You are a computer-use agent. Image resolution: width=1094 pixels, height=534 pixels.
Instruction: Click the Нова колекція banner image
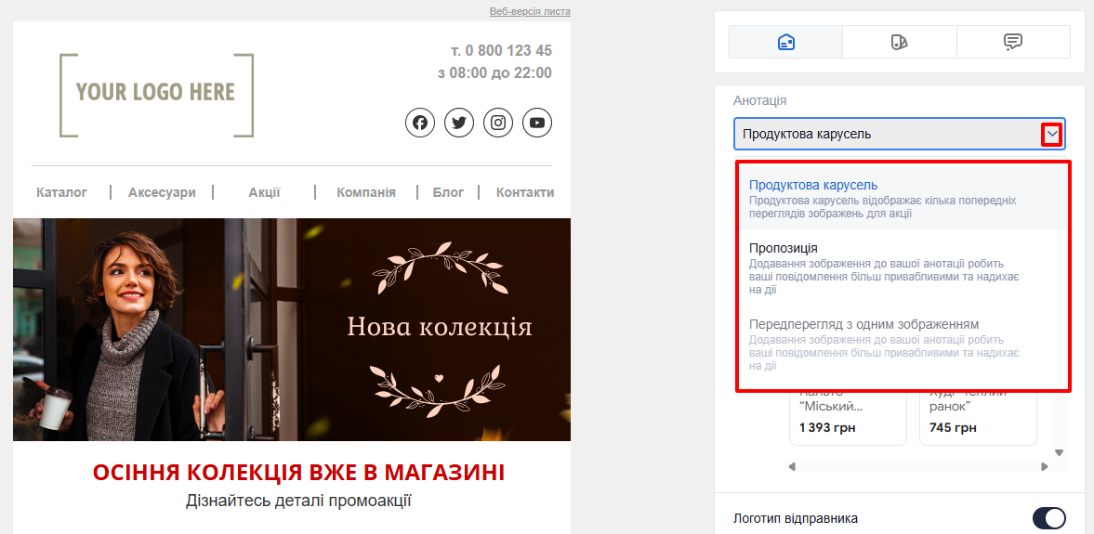(292, 330)
